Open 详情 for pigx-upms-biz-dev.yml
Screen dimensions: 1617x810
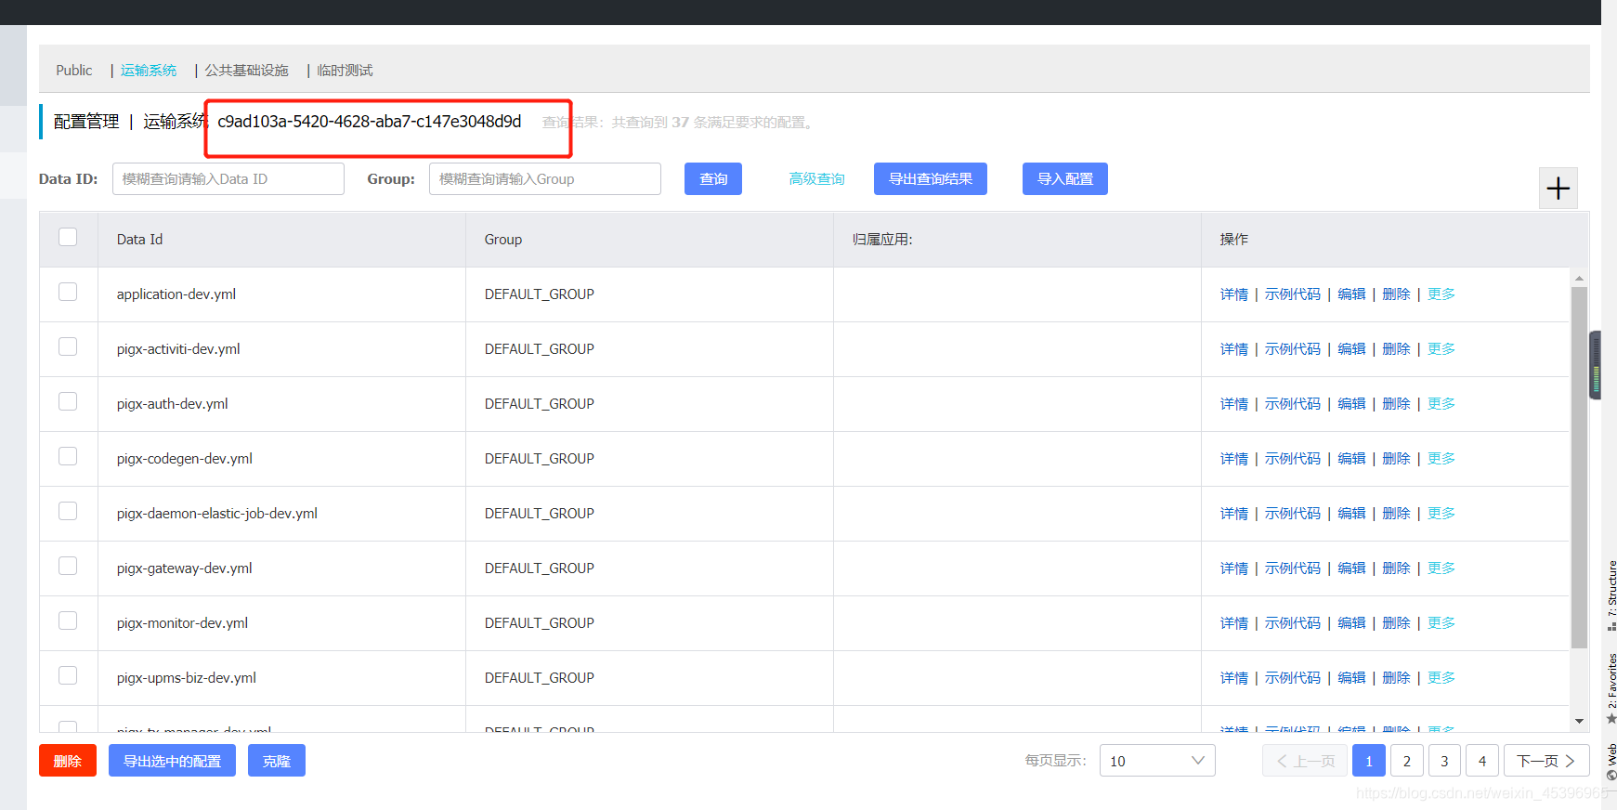coord(1234,678)
